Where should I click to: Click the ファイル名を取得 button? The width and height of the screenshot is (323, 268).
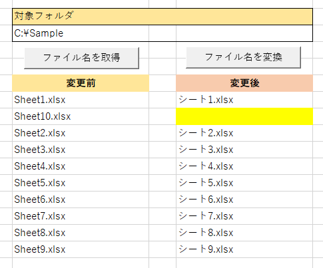[x=81, y=58]
